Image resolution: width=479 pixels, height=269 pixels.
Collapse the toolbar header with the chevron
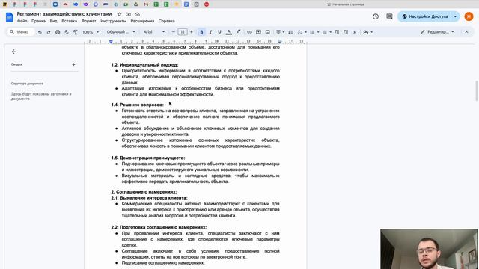click(x=466, y=32)
